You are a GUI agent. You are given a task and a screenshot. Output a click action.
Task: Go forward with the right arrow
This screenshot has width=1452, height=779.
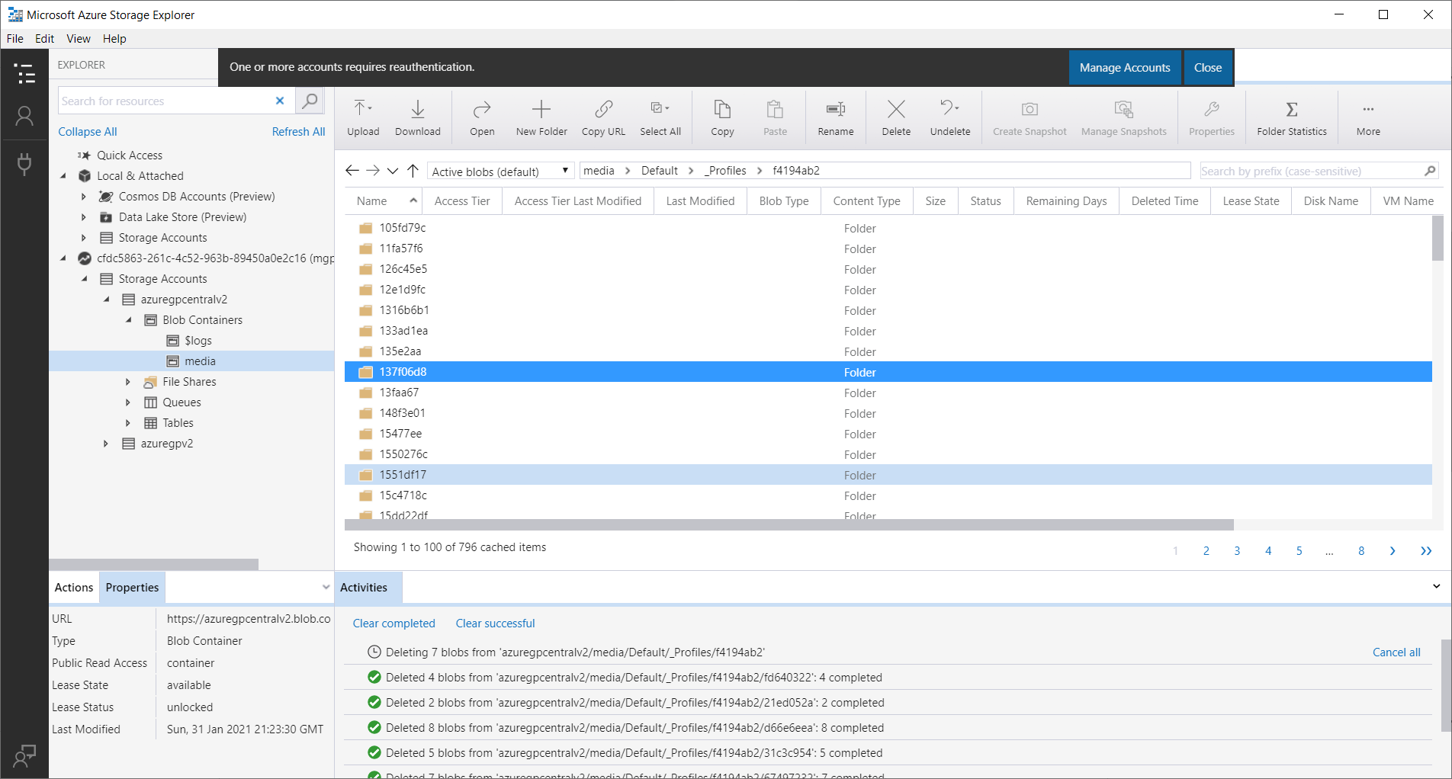(373, 171)
